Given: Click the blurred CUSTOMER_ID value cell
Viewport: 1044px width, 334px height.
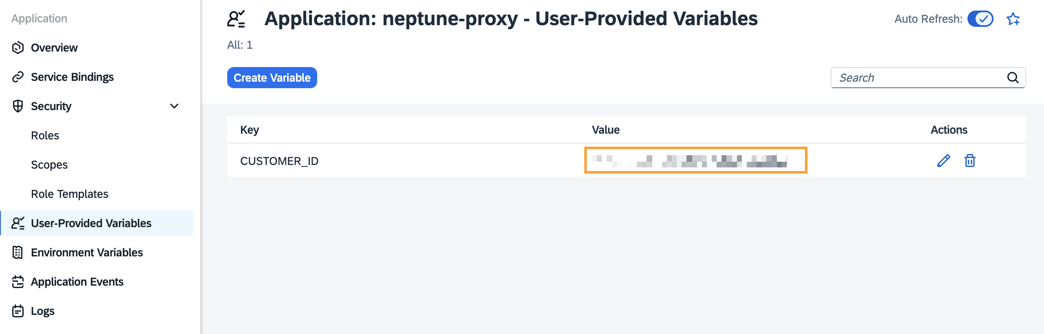Looking at the screenshot, I should click(695, 160).
